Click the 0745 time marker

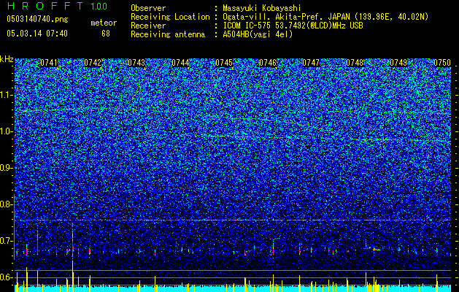point(224,63)
